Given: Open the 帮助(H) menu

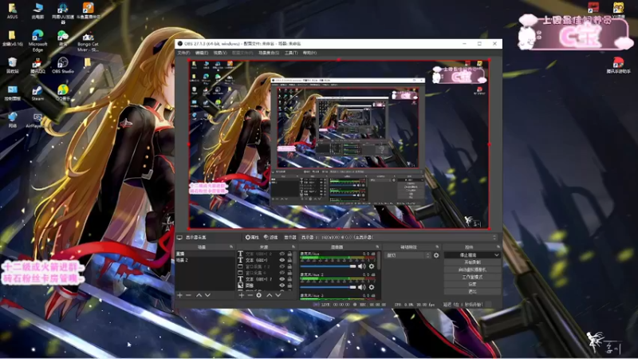Looking at the screenshot, I should 309,53.
